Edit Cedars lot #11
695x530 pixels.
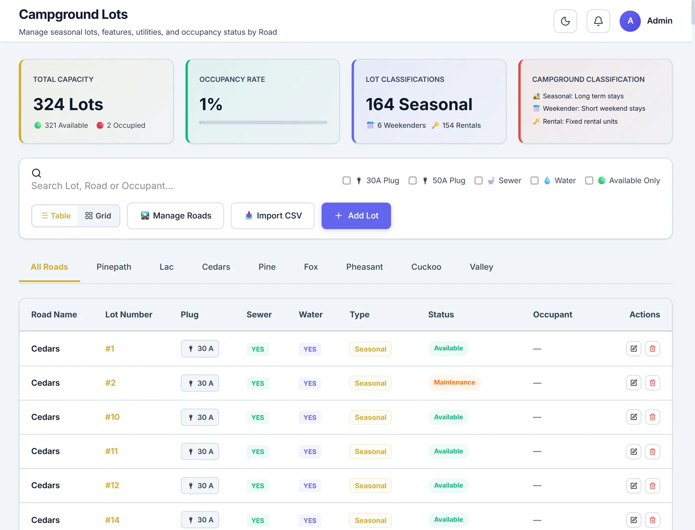tap(634, 451)
